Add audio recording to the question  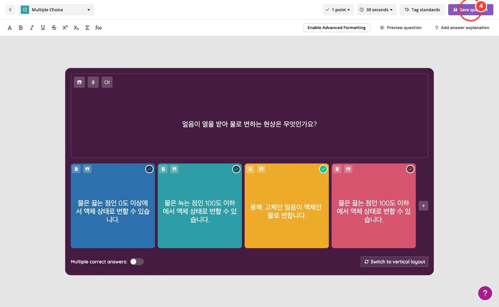pyautogui.click(x=93, y=82)
